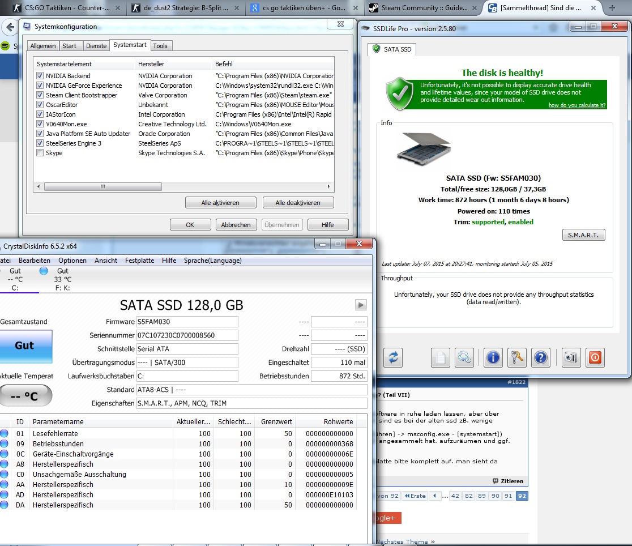Click the green shield icon on SATA SSD tab
The height and width of the screenshot is (546, 632).
tap(376, 49)
